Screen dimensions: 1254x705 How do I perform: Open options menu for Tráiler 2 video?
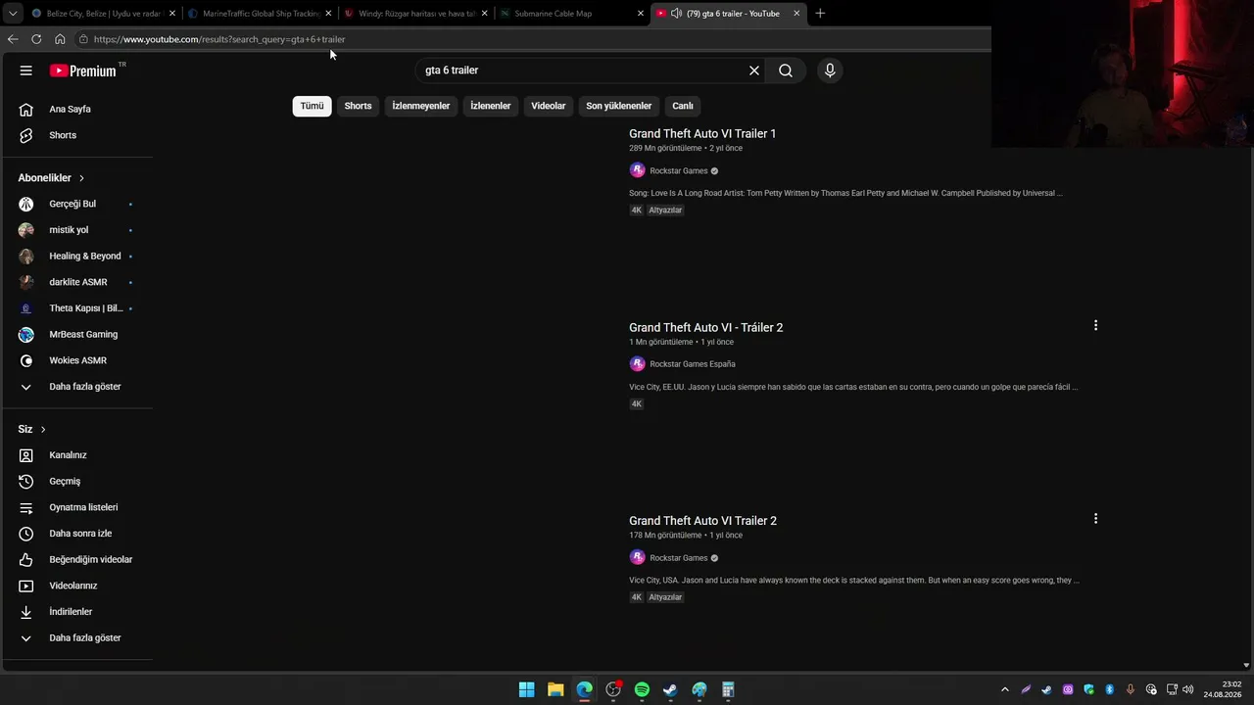click(1095, 325)
